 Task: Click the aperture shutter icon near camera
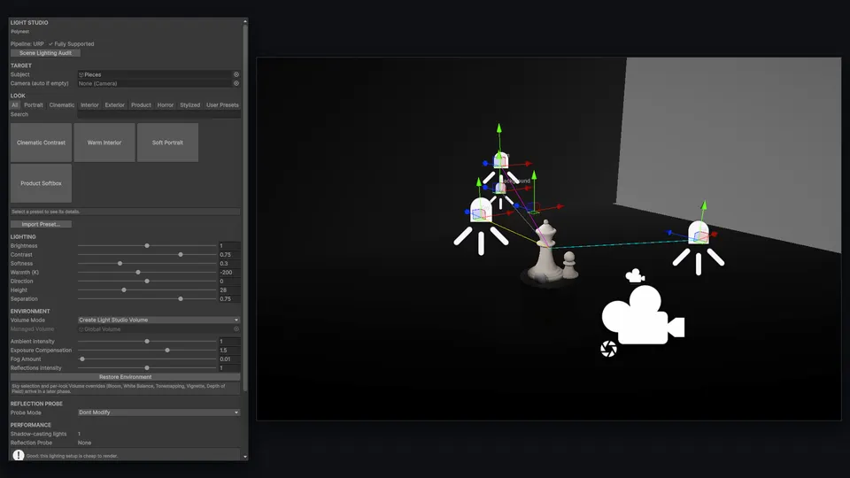(609, 349)
